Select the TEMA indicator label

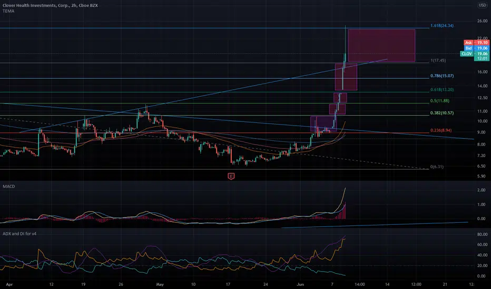8,11
